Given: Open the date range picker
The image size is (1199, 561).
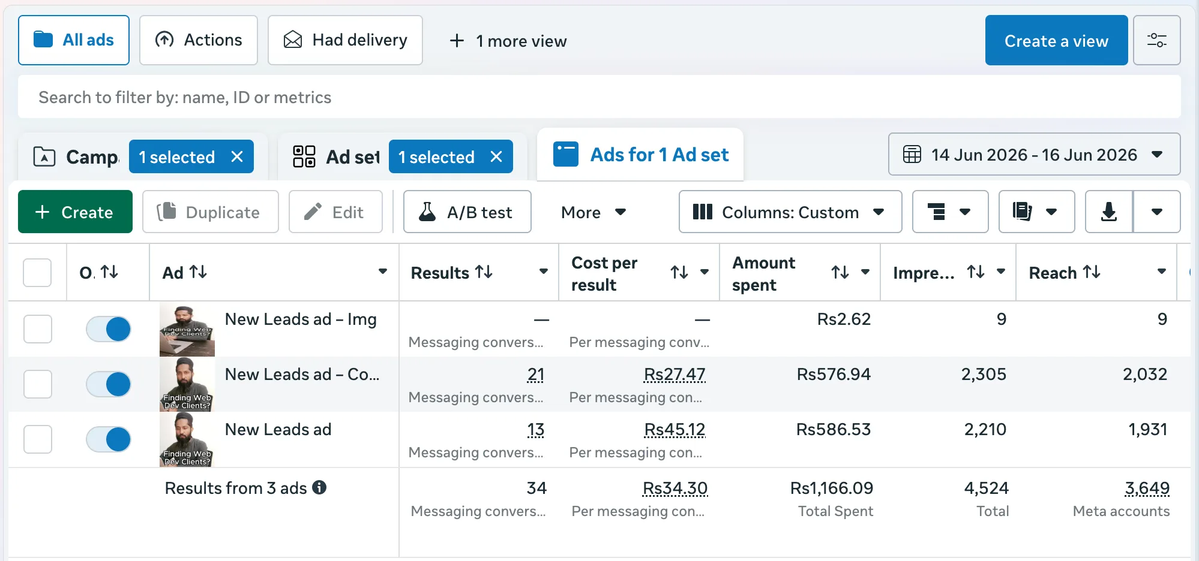Looking at the screenshot, I should click(x=1034, y=155).
